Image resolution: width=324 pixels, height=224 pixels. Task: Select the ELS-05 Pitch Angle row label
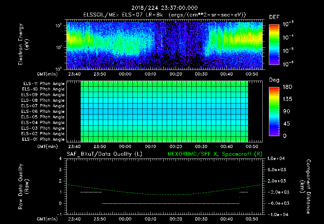click(43, 117)
